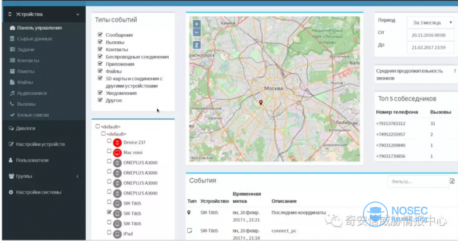
Task: Check the nested <default> subgroup checkbox
Action: 103,134
